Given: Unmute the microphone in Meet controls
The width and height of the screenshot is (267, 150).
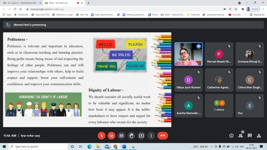Looking at the screenshot, I should pyautogui.click(x=101, y=136).
